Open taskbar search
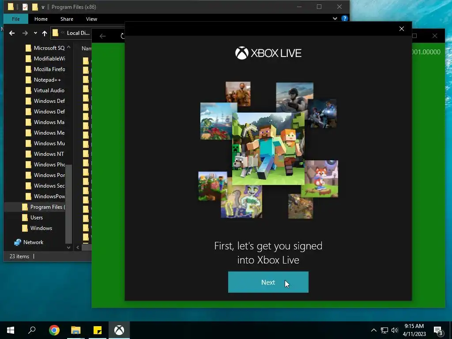This screenshot has width=452, height=339. point(32,330)
